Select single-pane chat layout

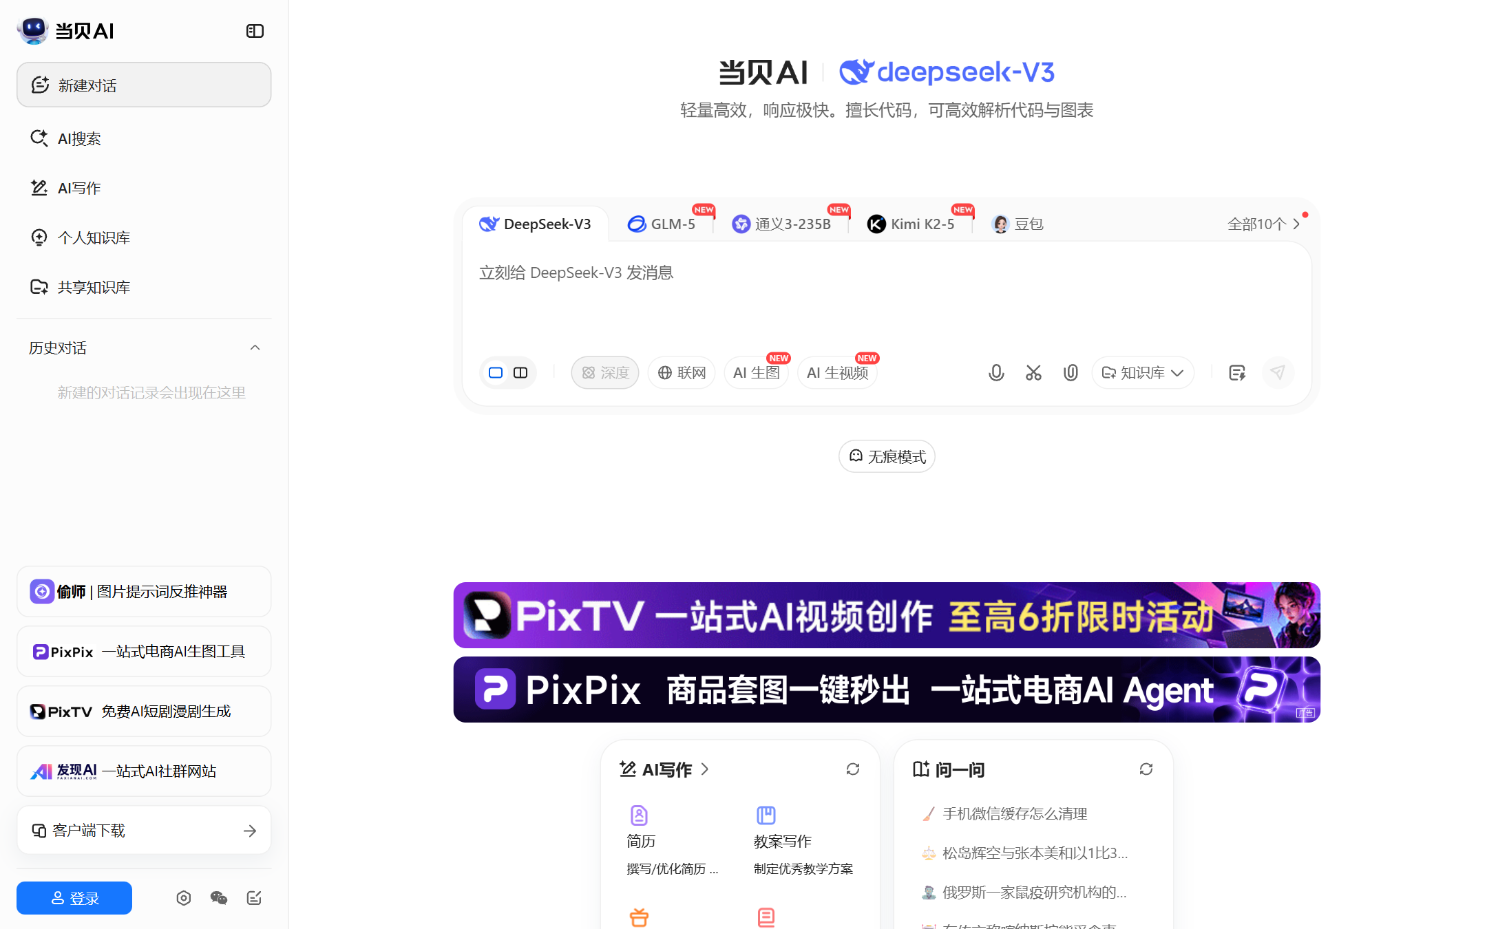[x=496, y=372]
